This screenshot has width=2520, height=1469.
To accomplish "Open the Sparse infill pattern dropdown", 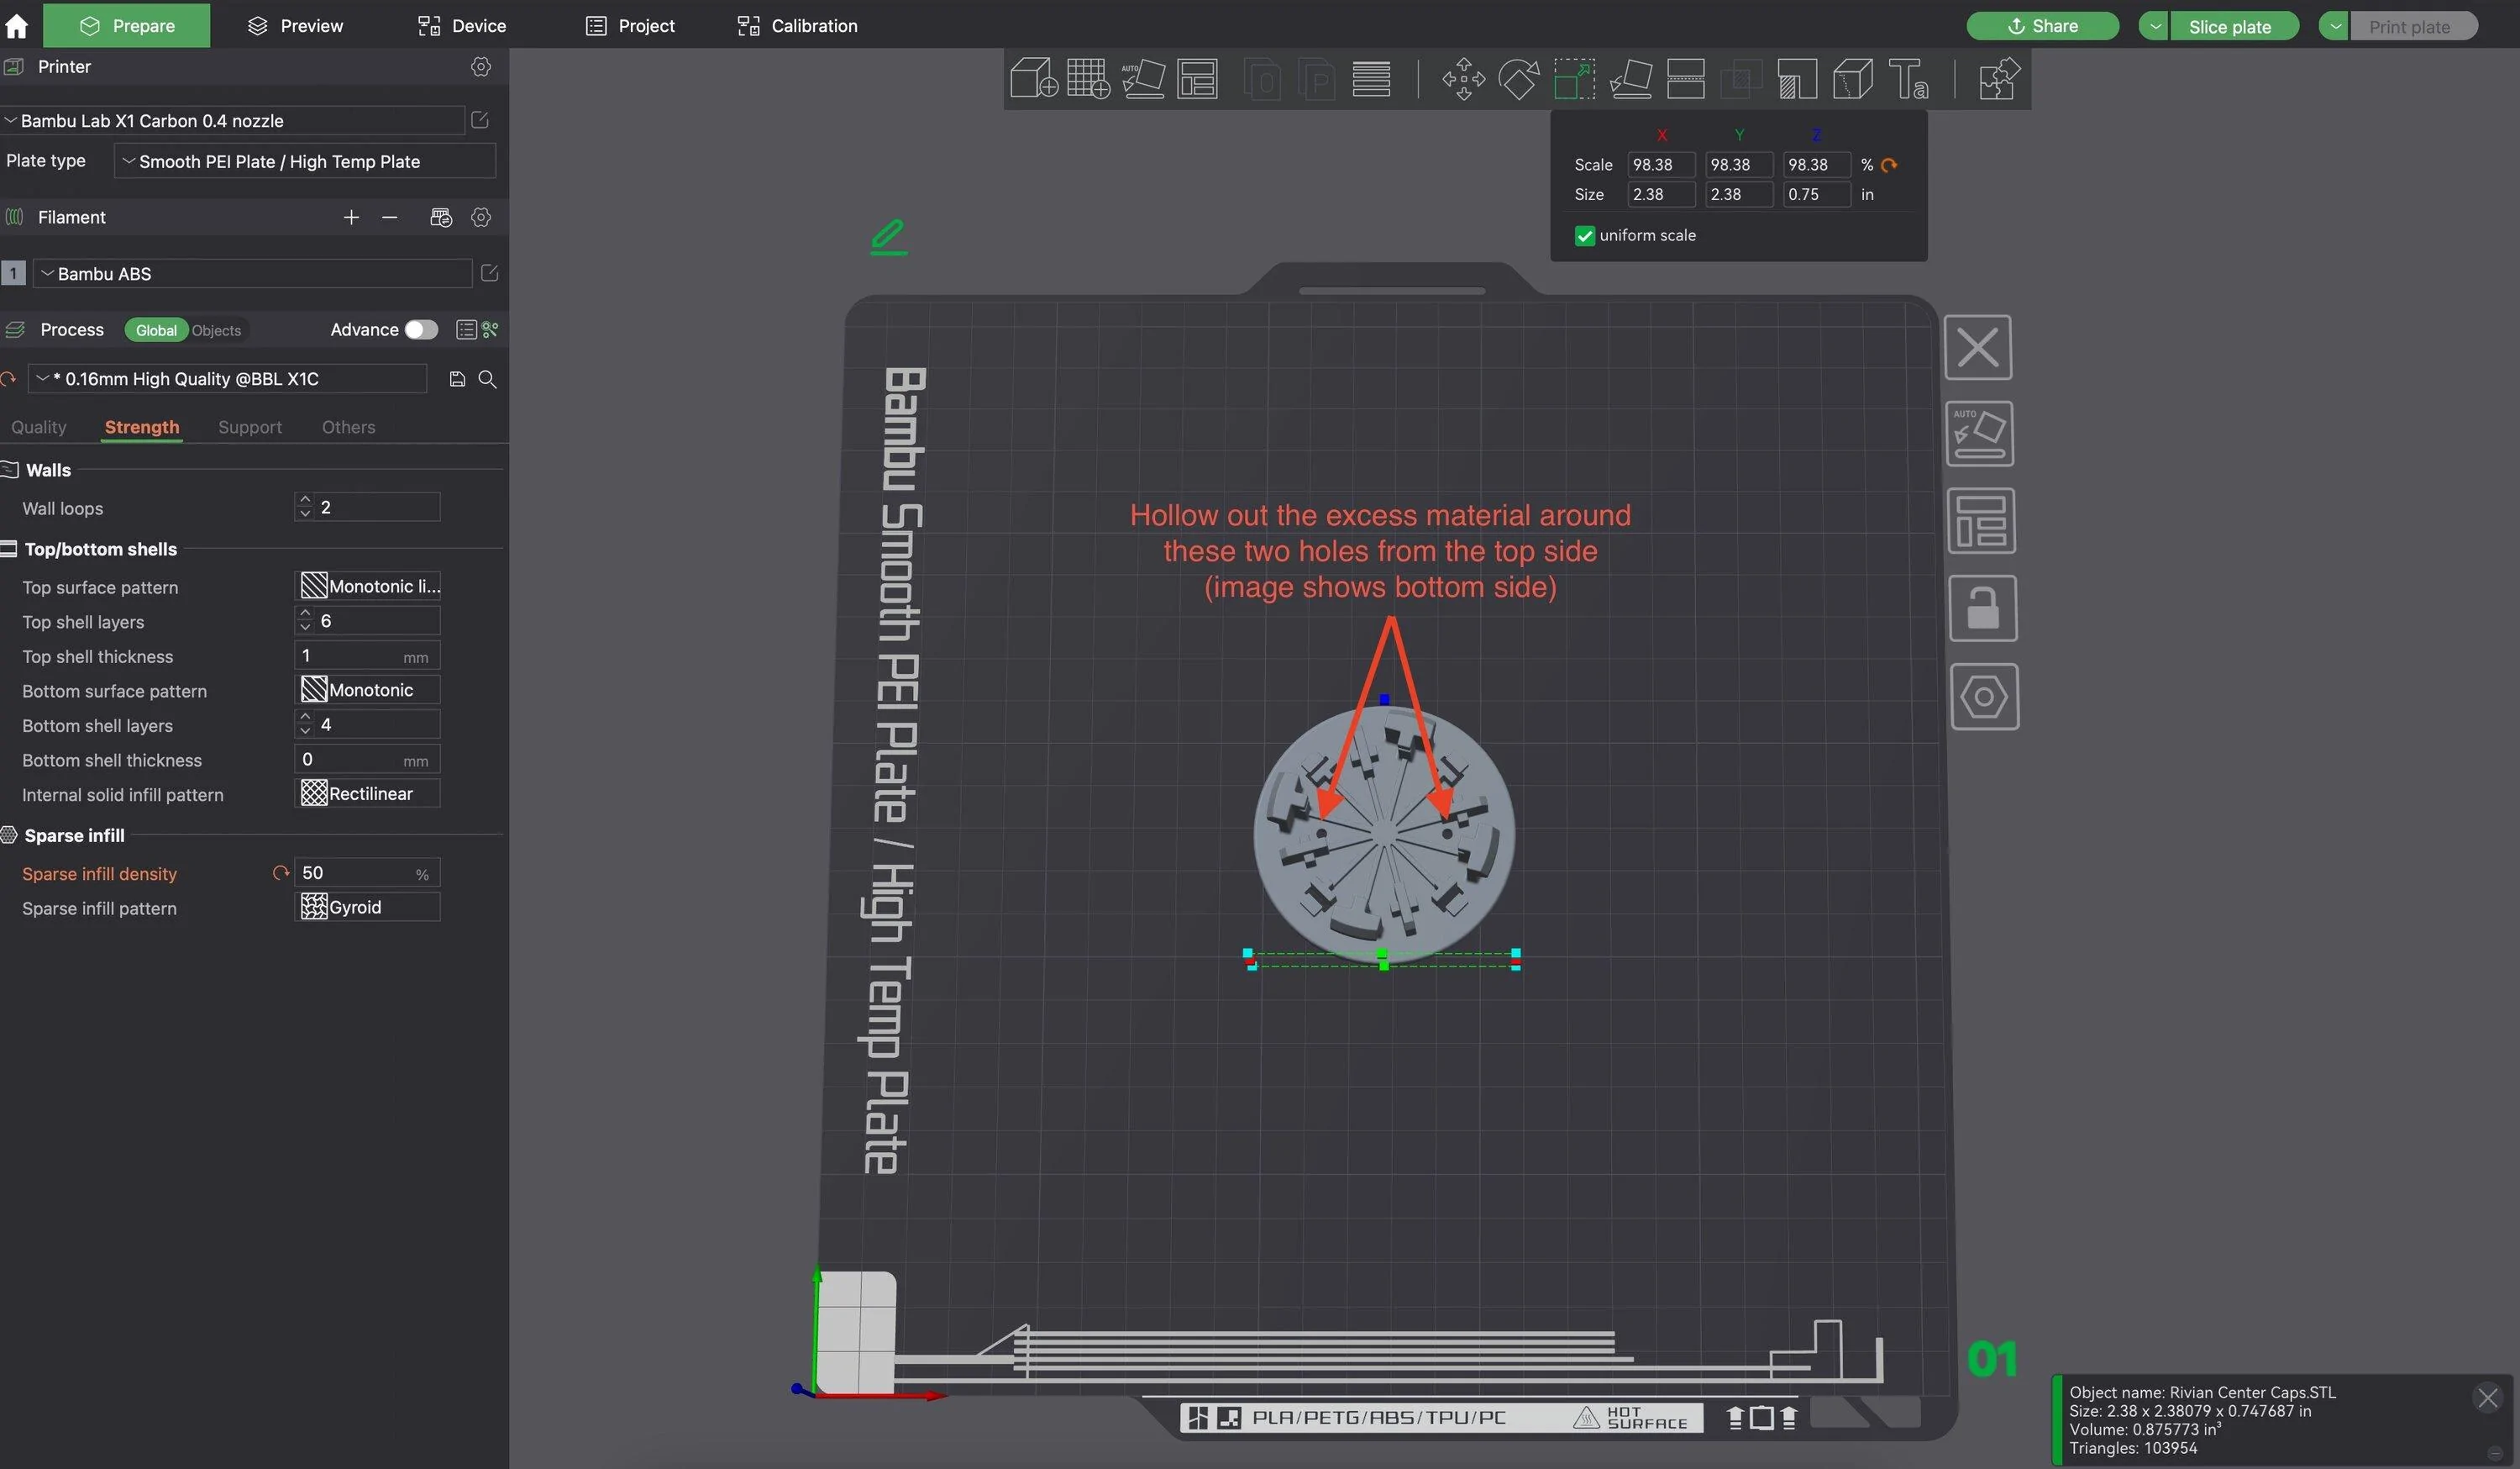I will (369, 907).
